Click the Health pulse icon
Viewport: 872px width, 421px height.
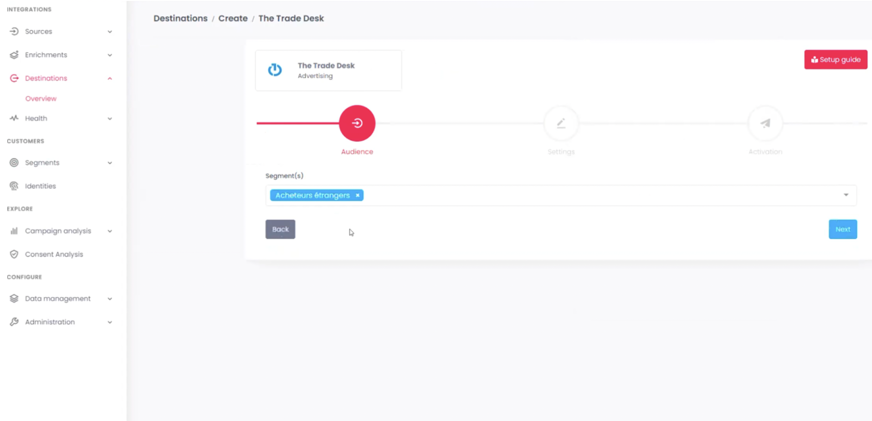pos(14,118)
